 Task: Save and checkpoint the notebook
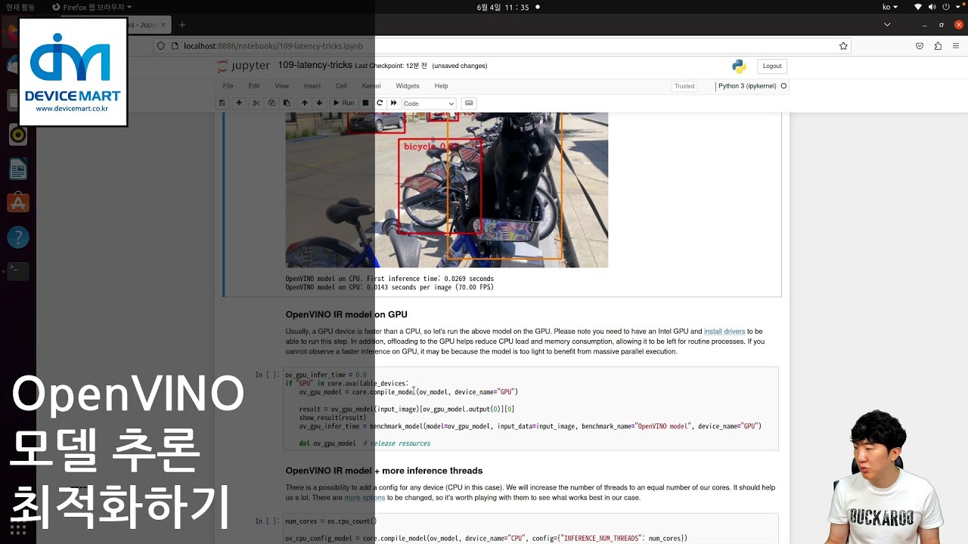[x=222, y=103]
